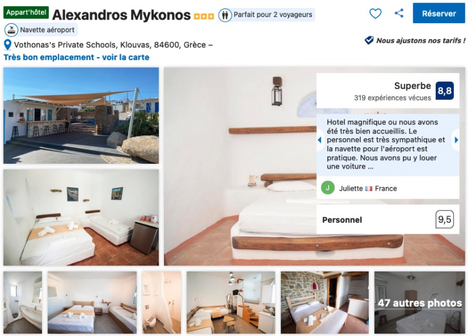Image resolution: width=468 pixels, height=336 pixels.
Task: Open the 'Très bon emplacement - voir la carte' link
Action: tap(76, 57)
